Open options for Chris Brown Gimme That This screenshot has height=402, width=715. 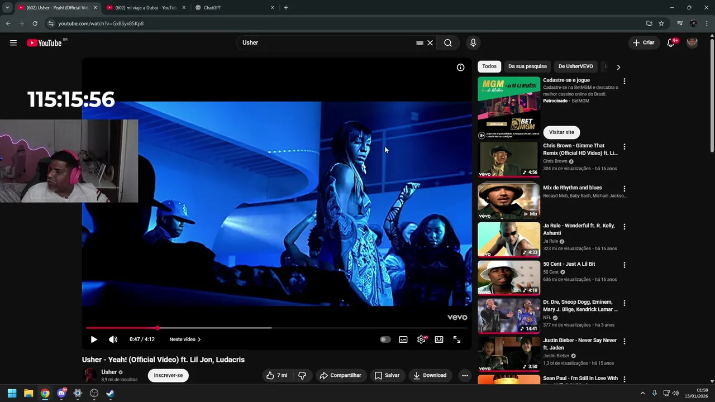pyautogui.click(x=625, y=147)
